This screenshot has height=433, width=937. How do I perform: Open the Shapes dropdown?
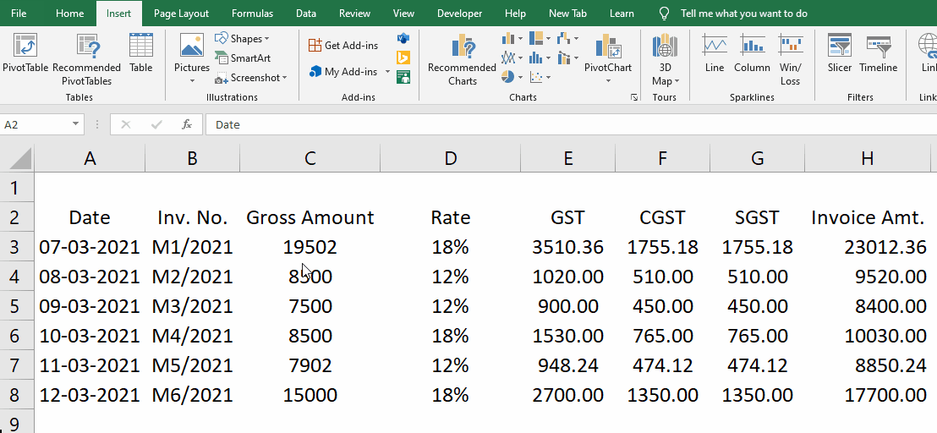click(x=243, y=39)
